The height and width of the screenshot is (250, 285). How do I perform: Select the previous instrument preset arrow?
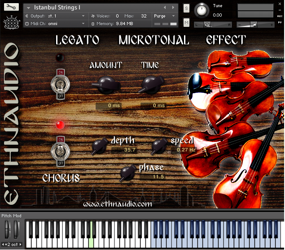coord(165,8)
